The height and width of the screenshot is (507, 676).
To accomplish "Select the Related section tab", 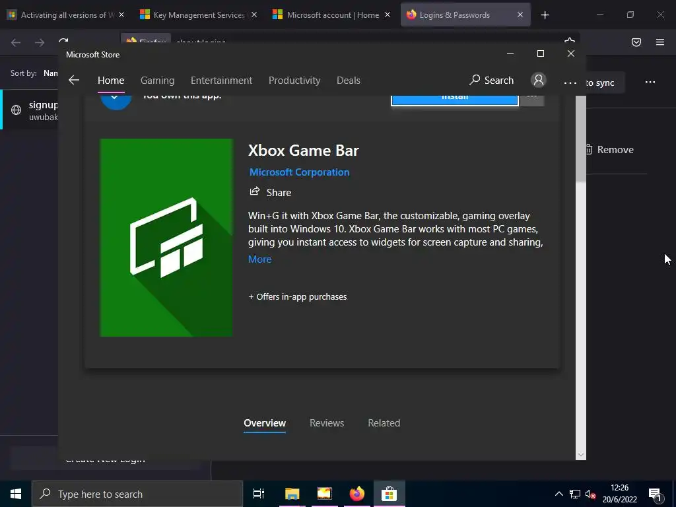I will [384, 423].
